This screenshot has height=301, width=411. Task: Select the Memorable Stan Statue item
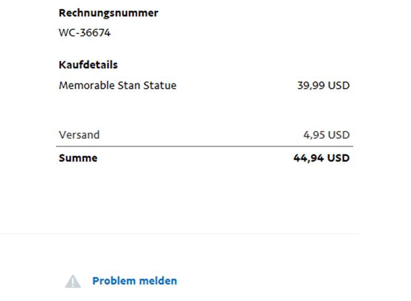(x=117, y=86)
